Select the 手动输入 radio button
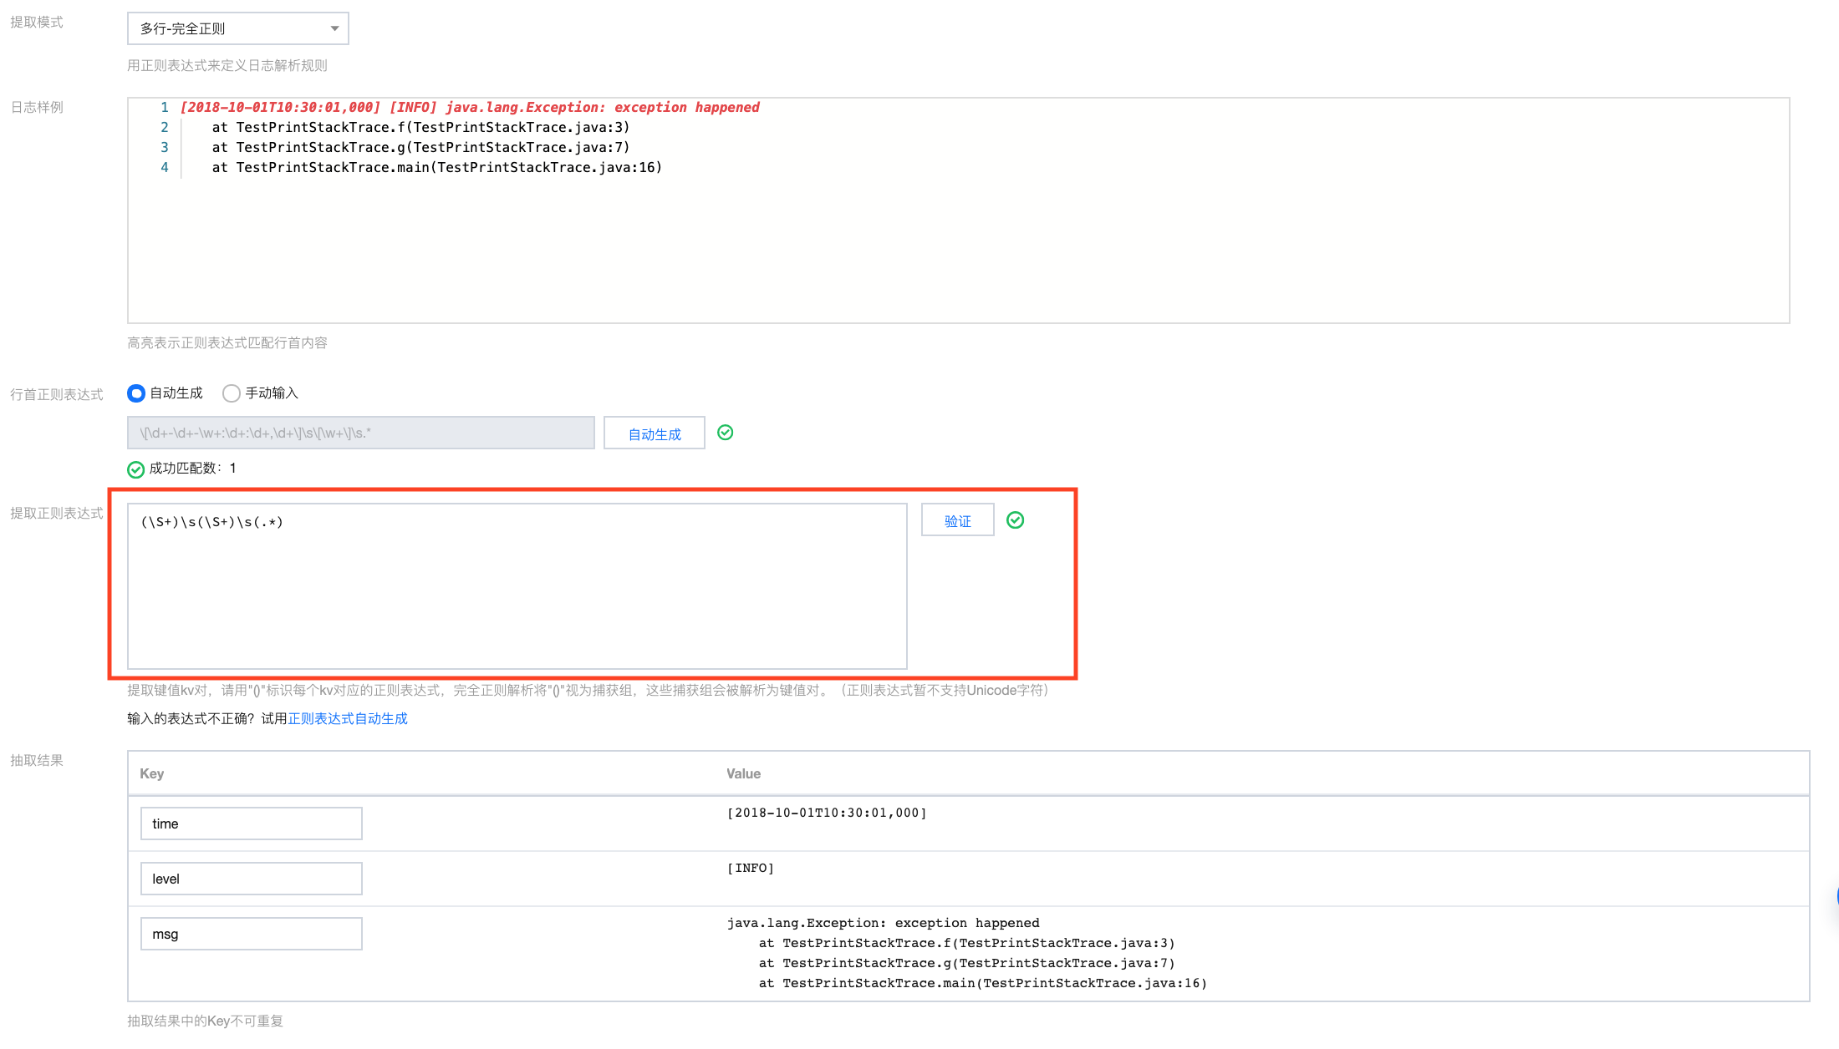 (232, 393)
